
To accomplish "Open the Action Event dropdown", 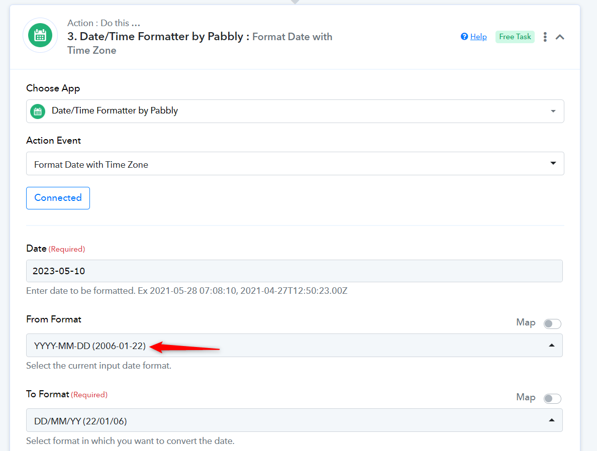I will [295, 164].
